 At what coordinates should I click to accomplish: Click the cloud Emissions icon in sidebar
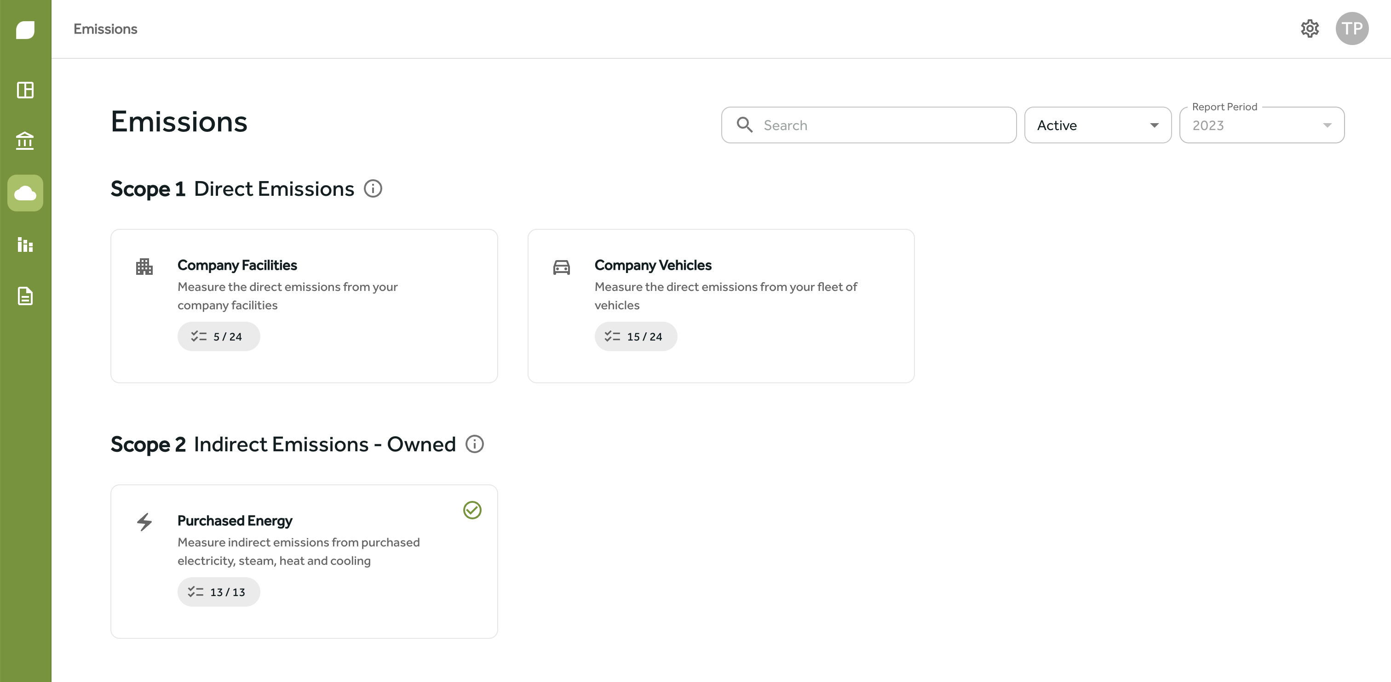point(25,193)
